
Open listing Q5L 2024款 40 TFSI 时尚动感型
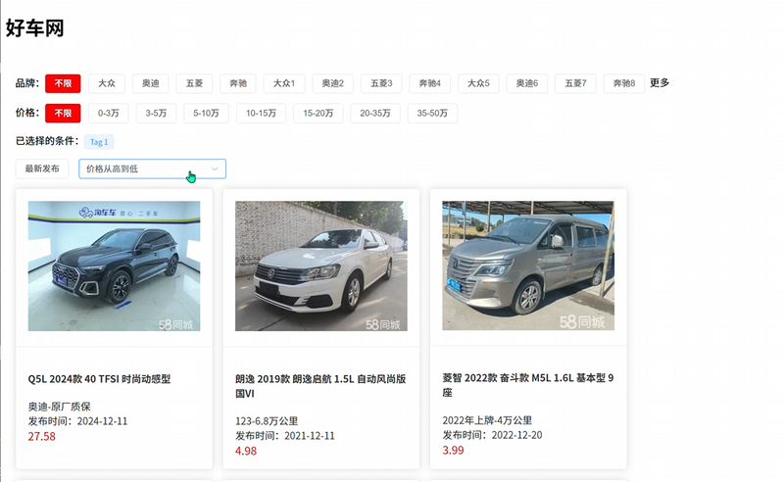pyautogui.click(x=100, y=379)
